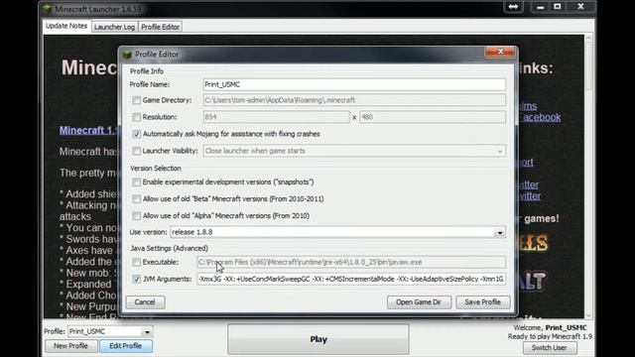This screenshot has height=357, width=635.
Task: Uncheck the JVM Arguments checkbox
Action: pos(137,279)
